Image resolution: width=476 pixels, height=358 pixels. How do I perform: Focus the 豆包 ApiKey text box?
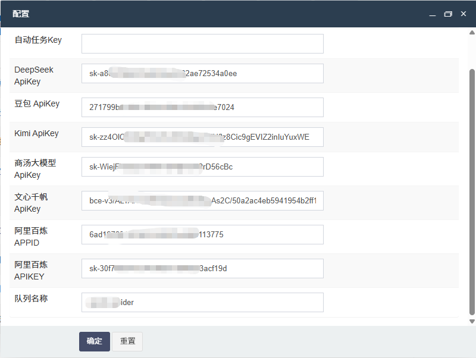202,108
